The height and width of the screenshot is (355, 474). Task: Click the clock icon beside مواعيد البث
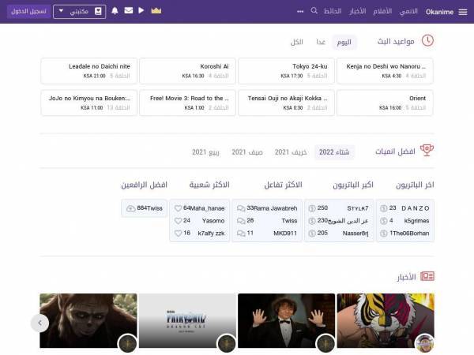(x=427, y=41)
